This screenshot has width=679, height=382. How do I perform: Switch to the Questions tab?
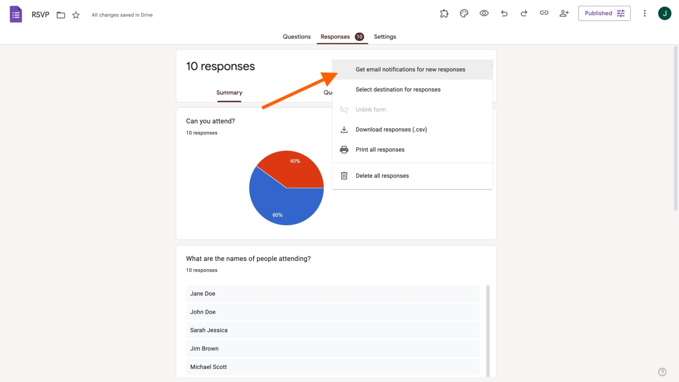click(297, 37)
